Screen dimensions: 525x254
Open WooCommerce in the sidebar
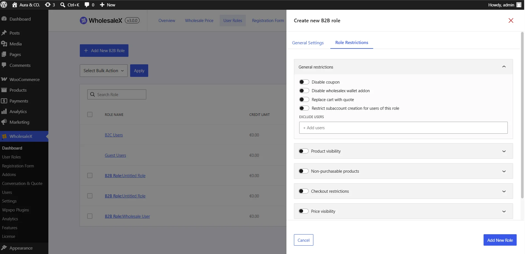[x=24, y=79]
